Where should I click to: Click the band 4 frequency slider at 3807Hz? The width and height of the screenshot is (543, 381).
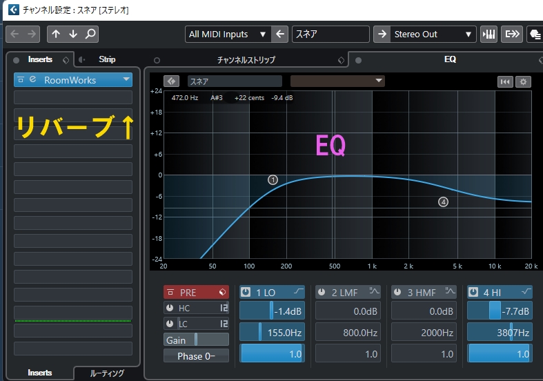pyautogui.click(x=500, y=332)
